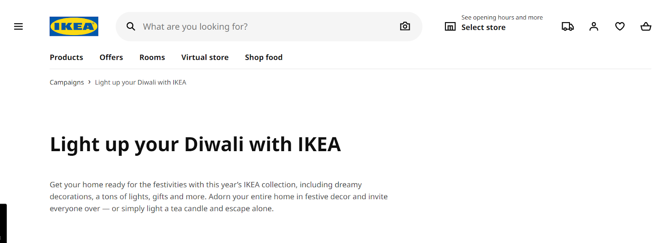Click the IKEA logo

pyautogui.click(x=74, y=26)
